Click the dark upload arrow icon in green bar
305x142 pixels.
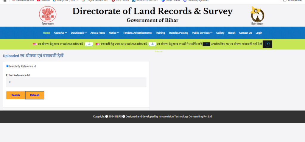click(267, 44)
